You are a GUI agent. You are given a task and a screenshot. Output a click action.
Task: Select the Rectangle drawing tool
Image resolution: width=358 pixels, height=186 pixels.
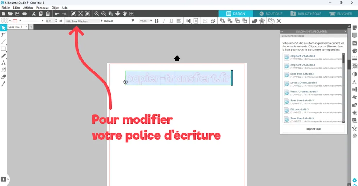point(4,49)
